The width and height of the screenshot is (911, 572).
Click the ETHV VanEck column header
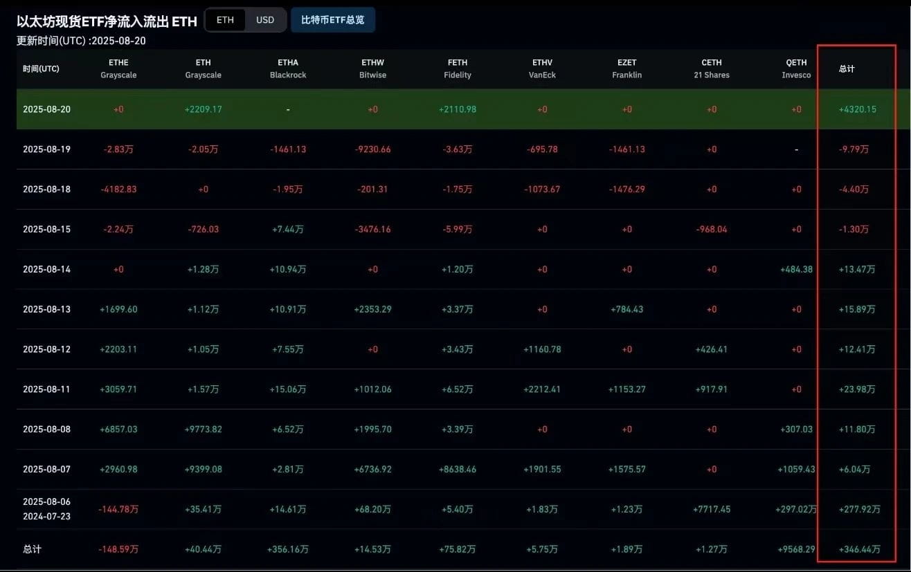coord(542,68)
